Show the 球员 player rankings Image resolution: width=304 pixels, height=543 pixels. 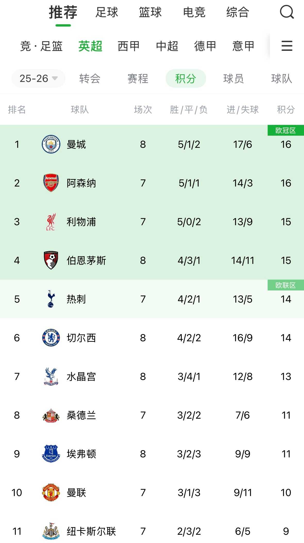pos(233,78)
